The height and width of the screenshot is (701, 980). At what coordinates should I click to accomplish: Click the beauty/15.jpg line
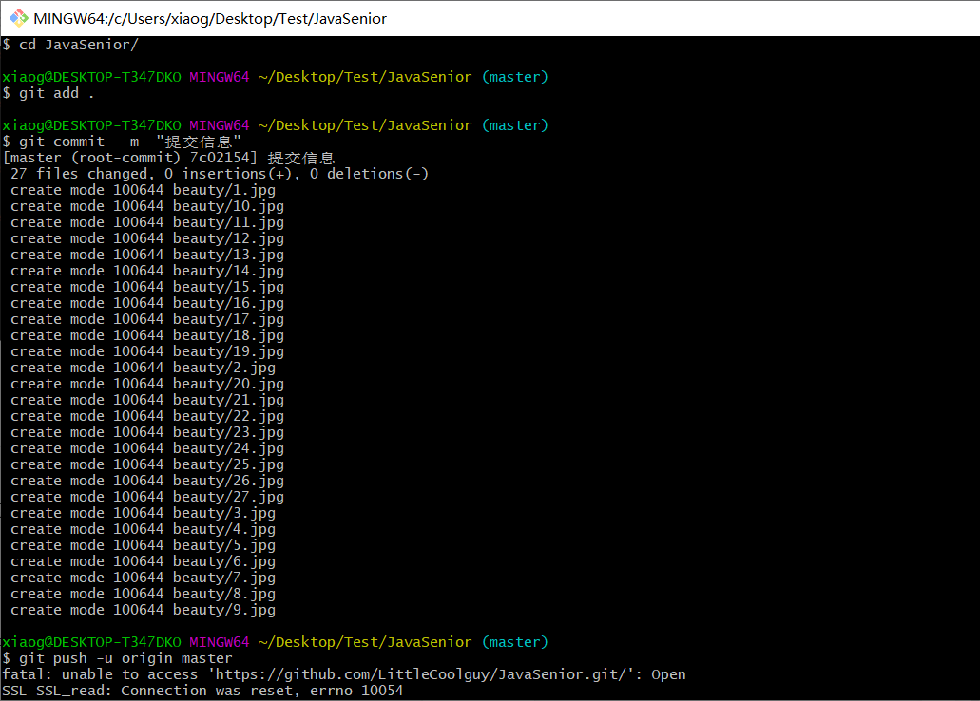pyautogui.click(x=147, y=288)
